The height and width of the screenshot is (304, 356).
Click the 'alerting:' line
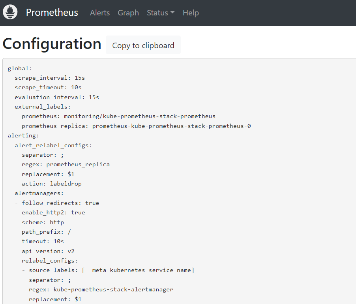23,135
